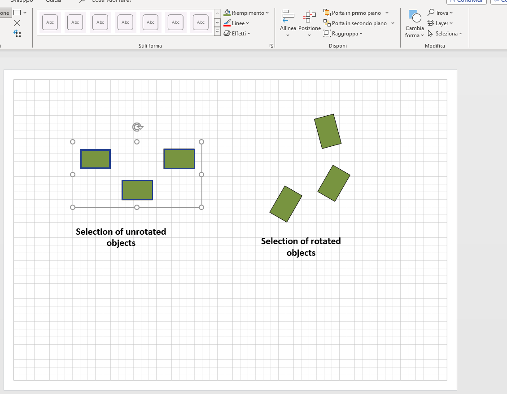Viewport: 507px width, 394px height.
Task: Open the Stili forma dialog launcher
Action: tap(271, 46)
